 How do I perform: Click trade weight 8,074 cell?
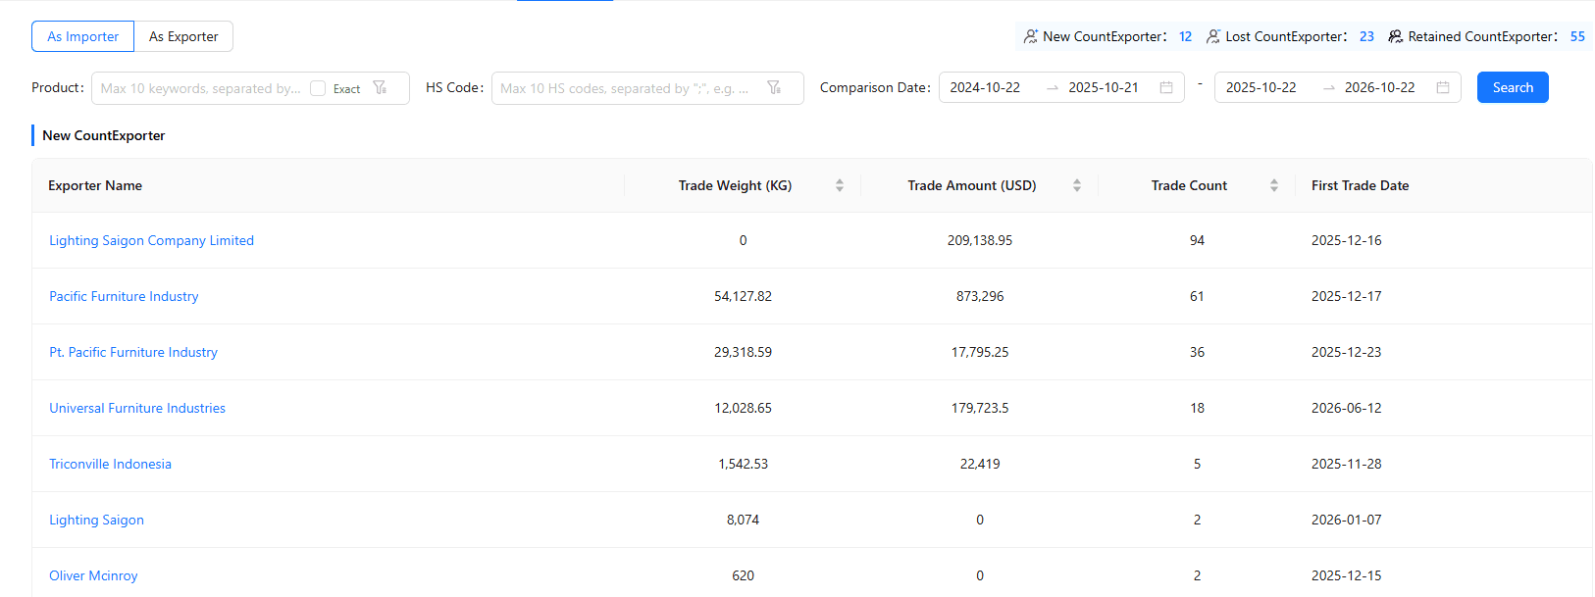pyautogui.click(x=743, y=520)
